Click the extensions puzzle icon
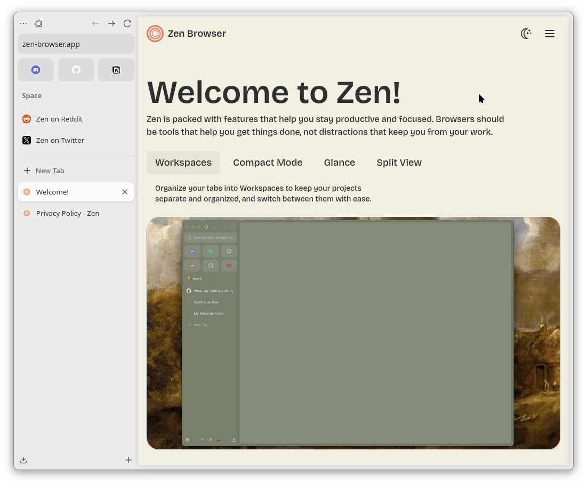 point(38,23)
